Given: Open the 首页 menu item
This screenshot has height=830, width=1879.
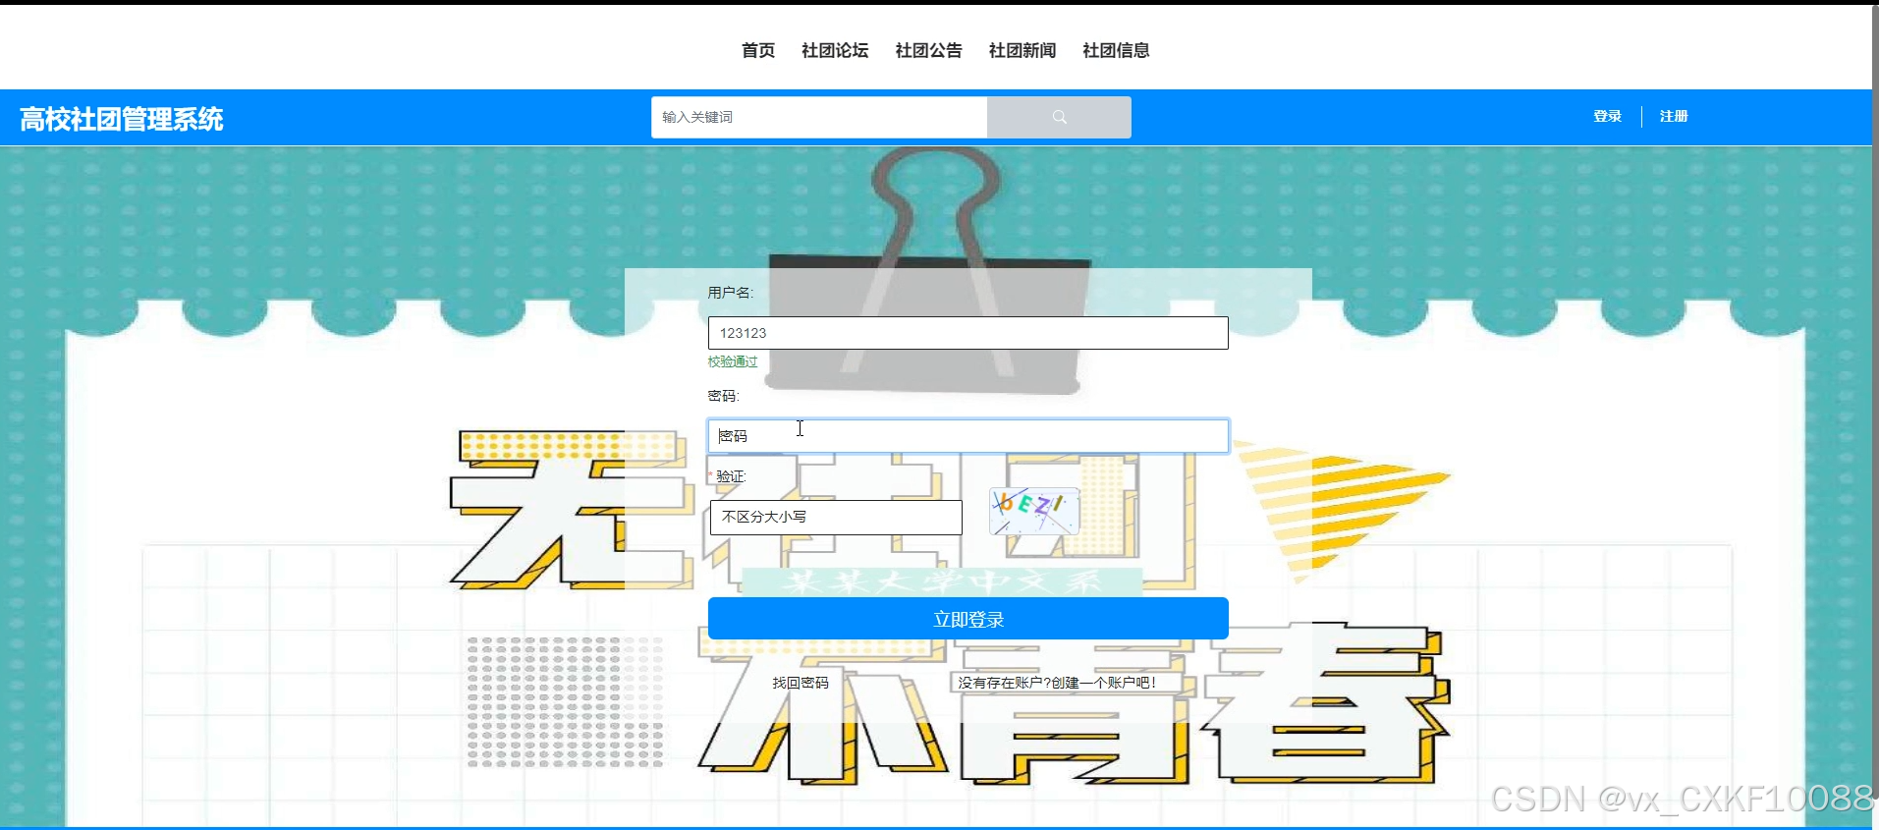Looking at the screenshot, I should pos(757,50).
